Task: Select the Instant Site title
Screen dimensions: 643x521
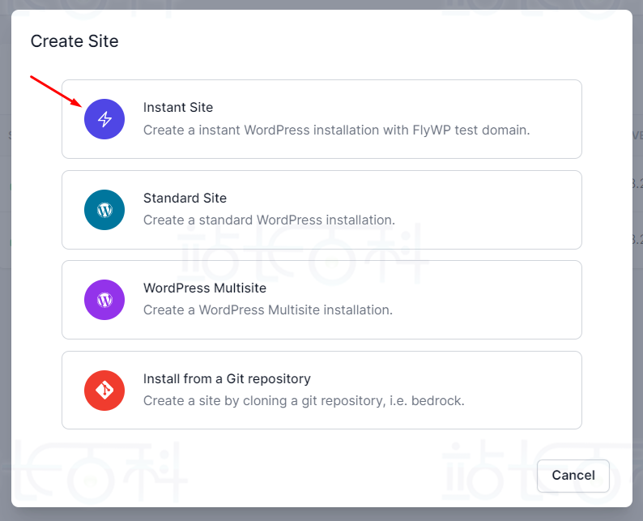Action: [178, 107]
